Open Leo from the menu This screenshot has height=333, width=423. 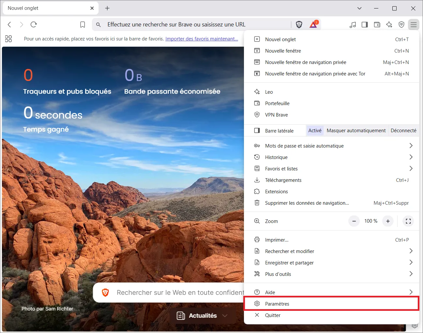pos(331,92)
